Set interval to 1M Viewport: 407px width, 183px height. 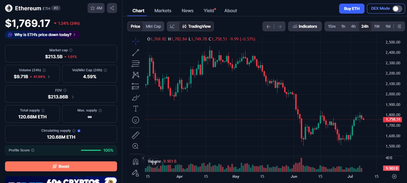pos(388,26)
